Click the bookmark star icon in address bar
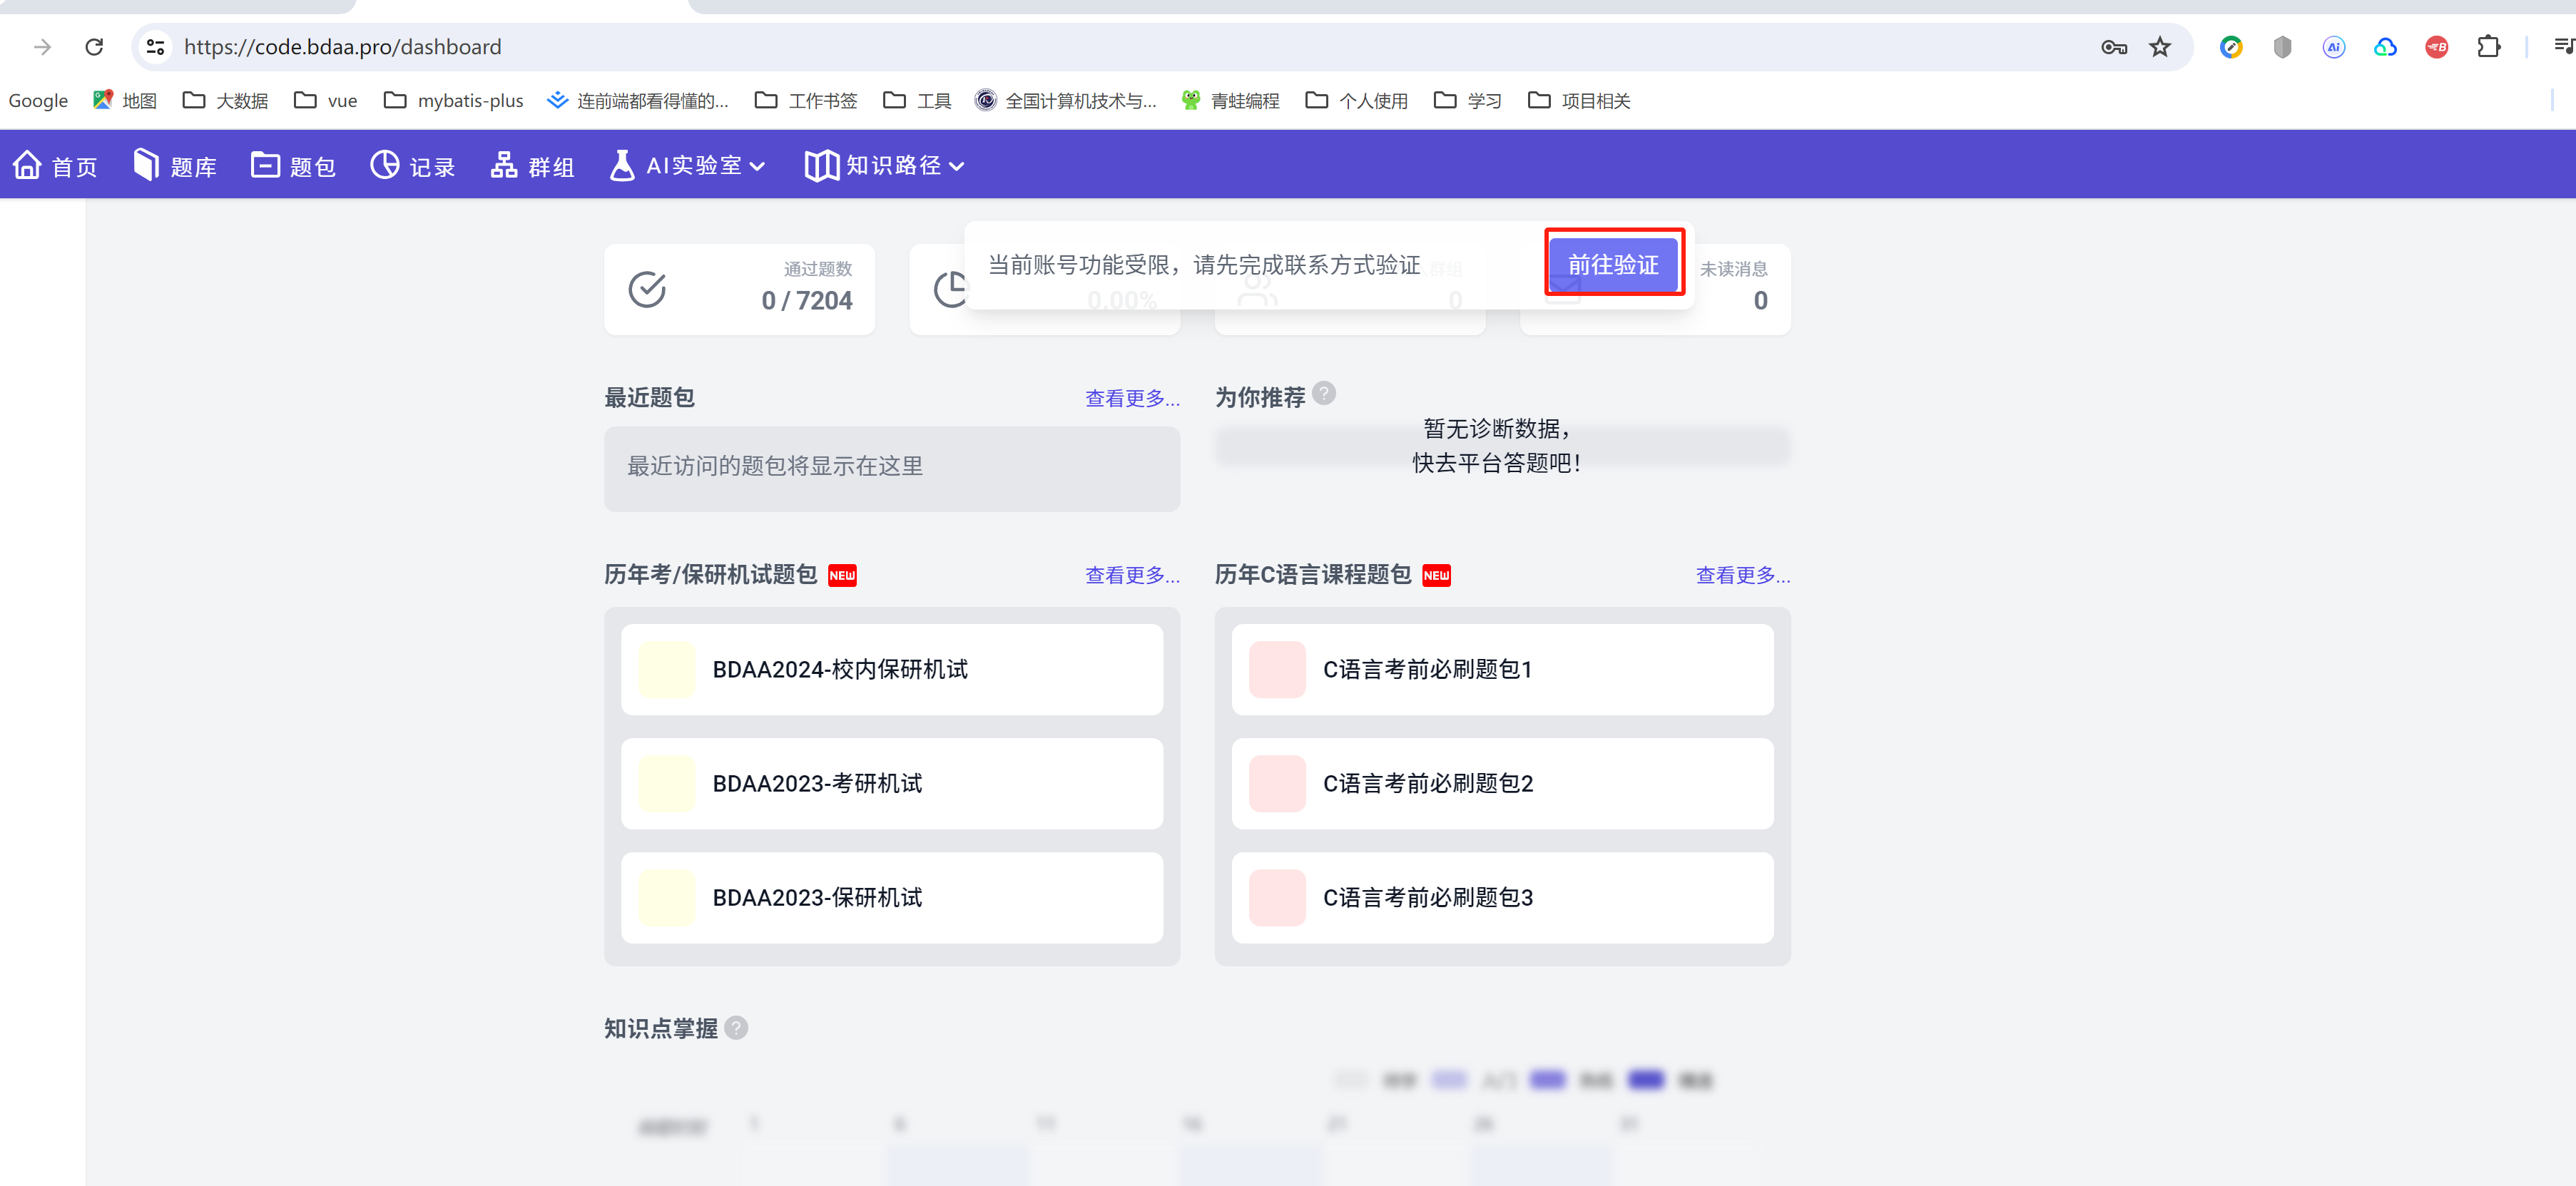The image size is (2576, 1186). [x=2160, y=47]
